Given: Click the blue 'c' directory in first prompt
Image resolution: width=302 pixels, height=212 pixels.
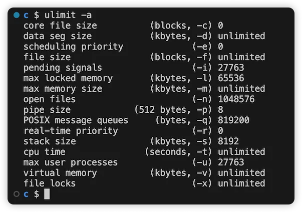Looking at the screenshot, I should pyautogui.click(x=26, y=15).
